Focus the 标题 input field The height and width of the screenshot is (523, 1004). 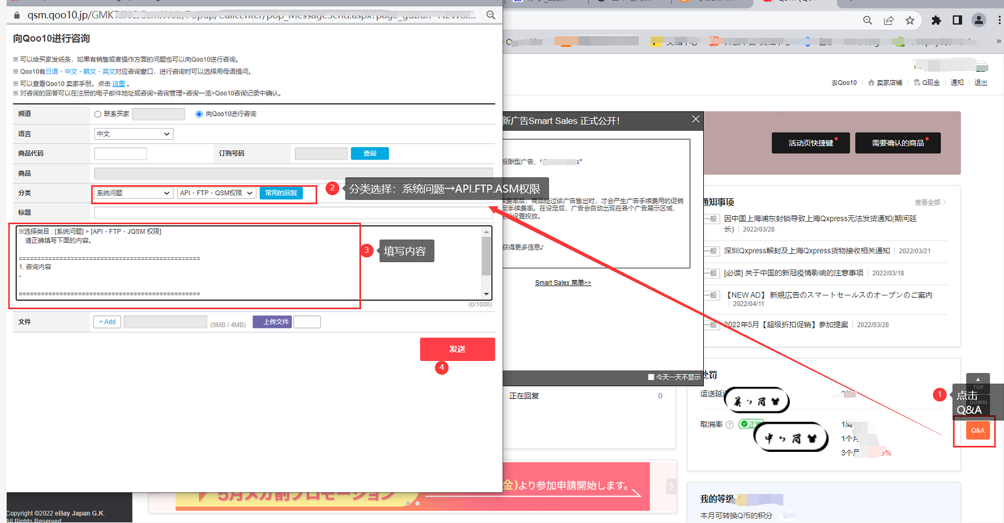pyautogui.click(x=293, y=213)
